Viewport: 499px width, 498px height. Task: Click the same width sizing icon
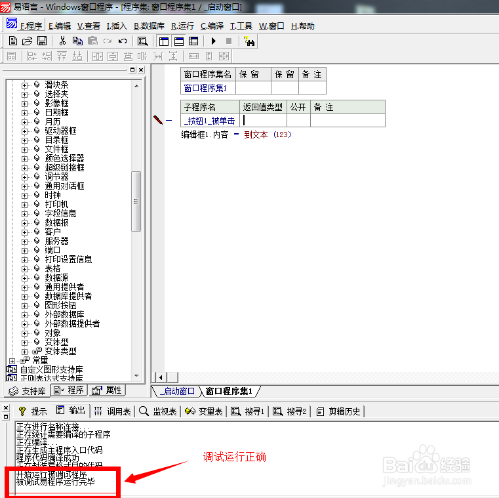point(193,56)
